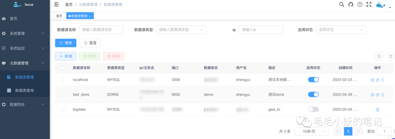Open 10条/页 page size dropdown
The width and height of the screenshot is (395, 139).
[312, 131]
